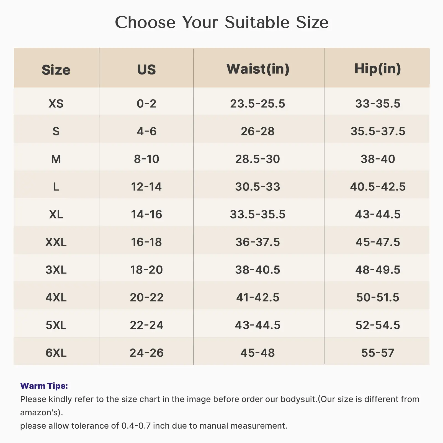This screenshot has width=443, height=443.
Task: Click the hip value 55-57
Action: (x=378, y=353)
